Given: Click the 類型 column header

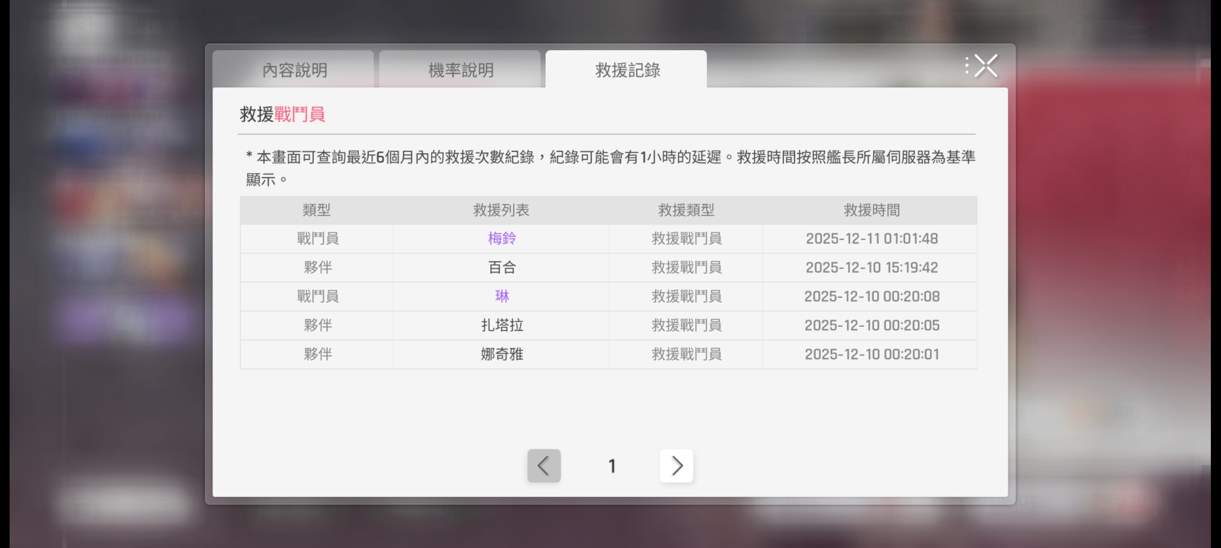Looking at the screenshot, I should [316, 210].
